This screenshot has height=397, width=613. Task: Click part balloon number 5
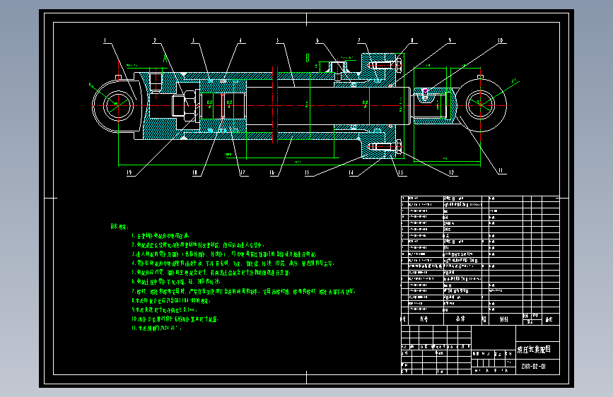[278, 40]
